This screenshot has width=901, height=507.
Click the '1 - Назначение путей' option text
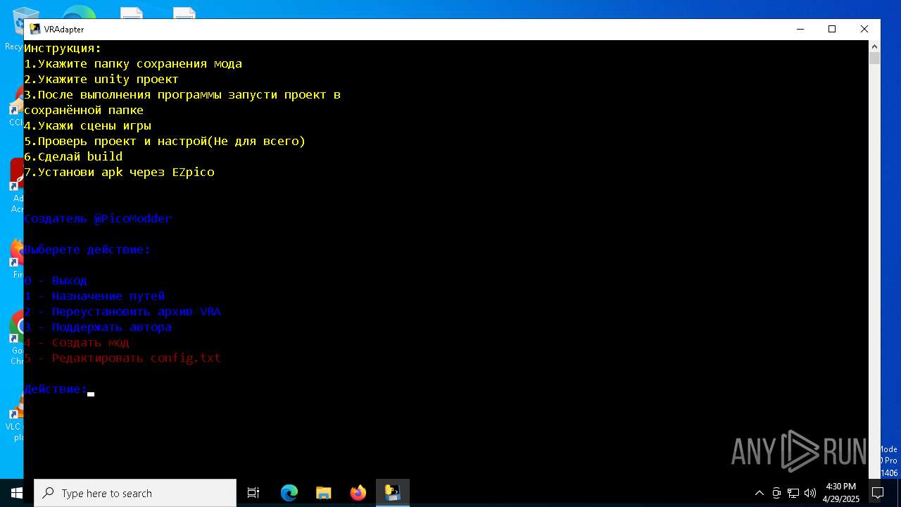pyautogui.click(x=94, y=296)
